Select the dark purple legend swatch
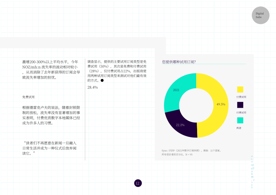This screenshot has width=276, height=195. coord(240,105)
